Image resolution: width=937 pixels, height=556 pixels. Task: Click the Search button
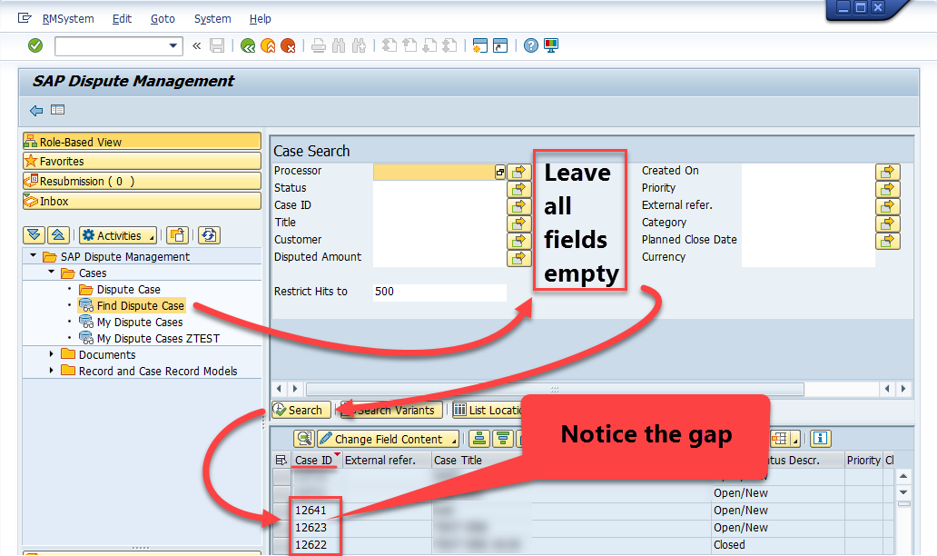tap(301, 410)
